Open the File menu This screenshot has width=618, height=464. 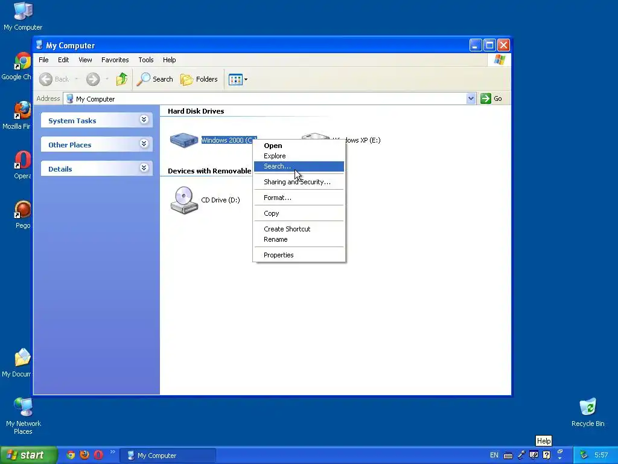[x=43, y=60]
